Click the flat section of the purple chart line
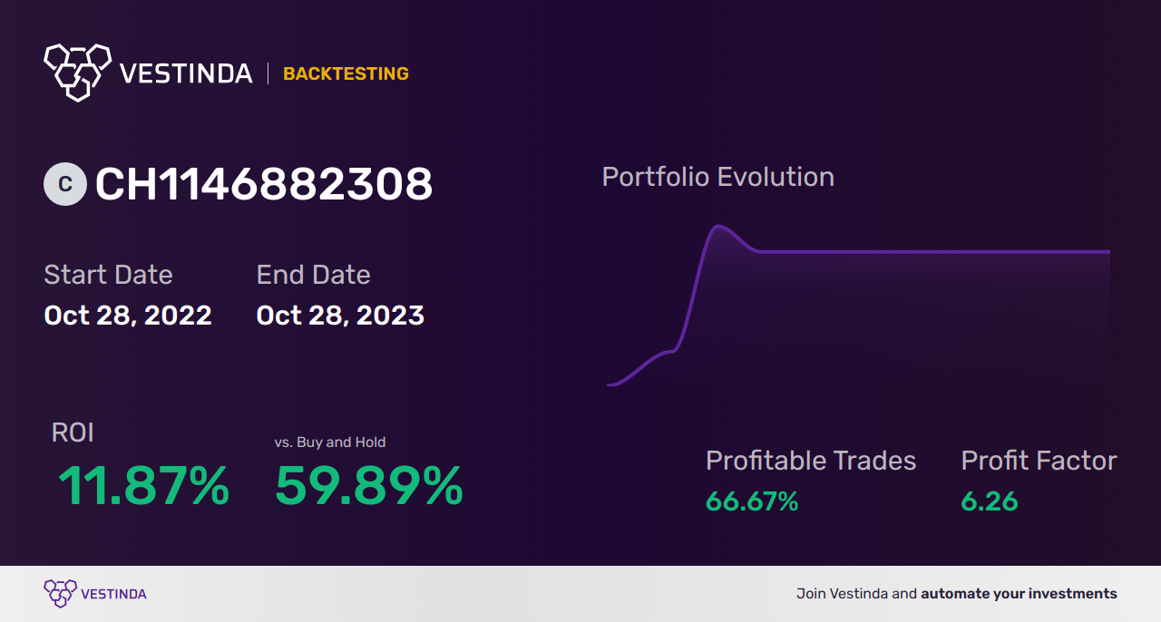The image size is (1161, 622). pos(934,251)
